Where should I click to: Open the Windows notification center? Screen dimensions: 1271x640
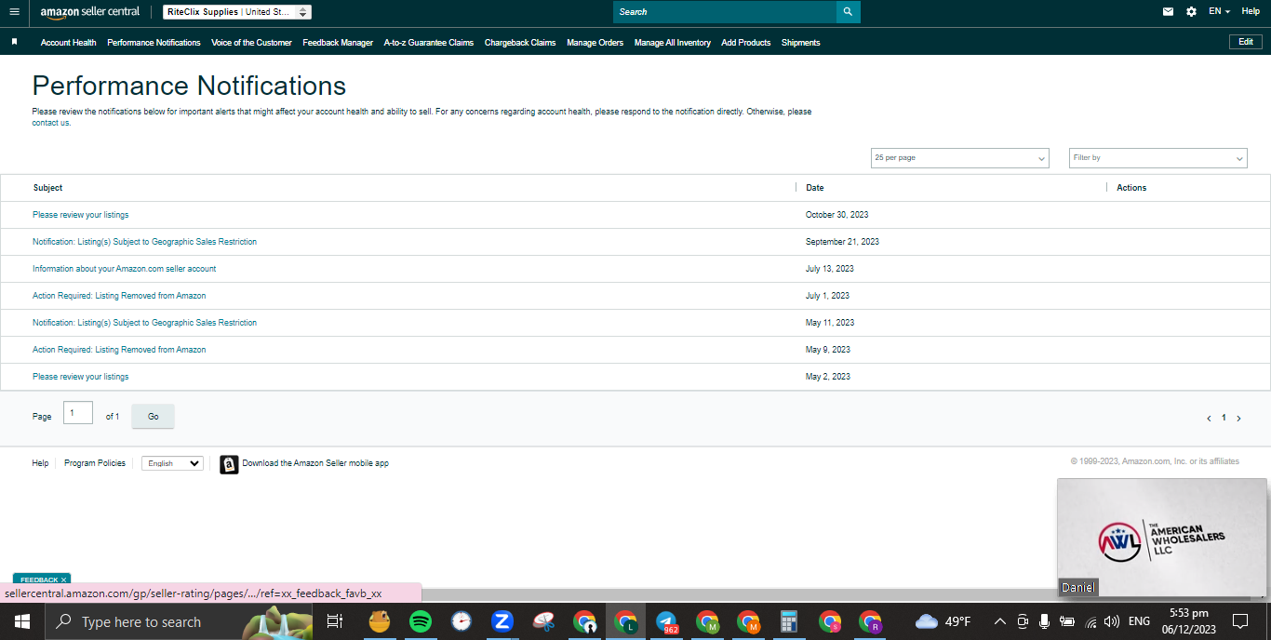[x=1240, y=621]
